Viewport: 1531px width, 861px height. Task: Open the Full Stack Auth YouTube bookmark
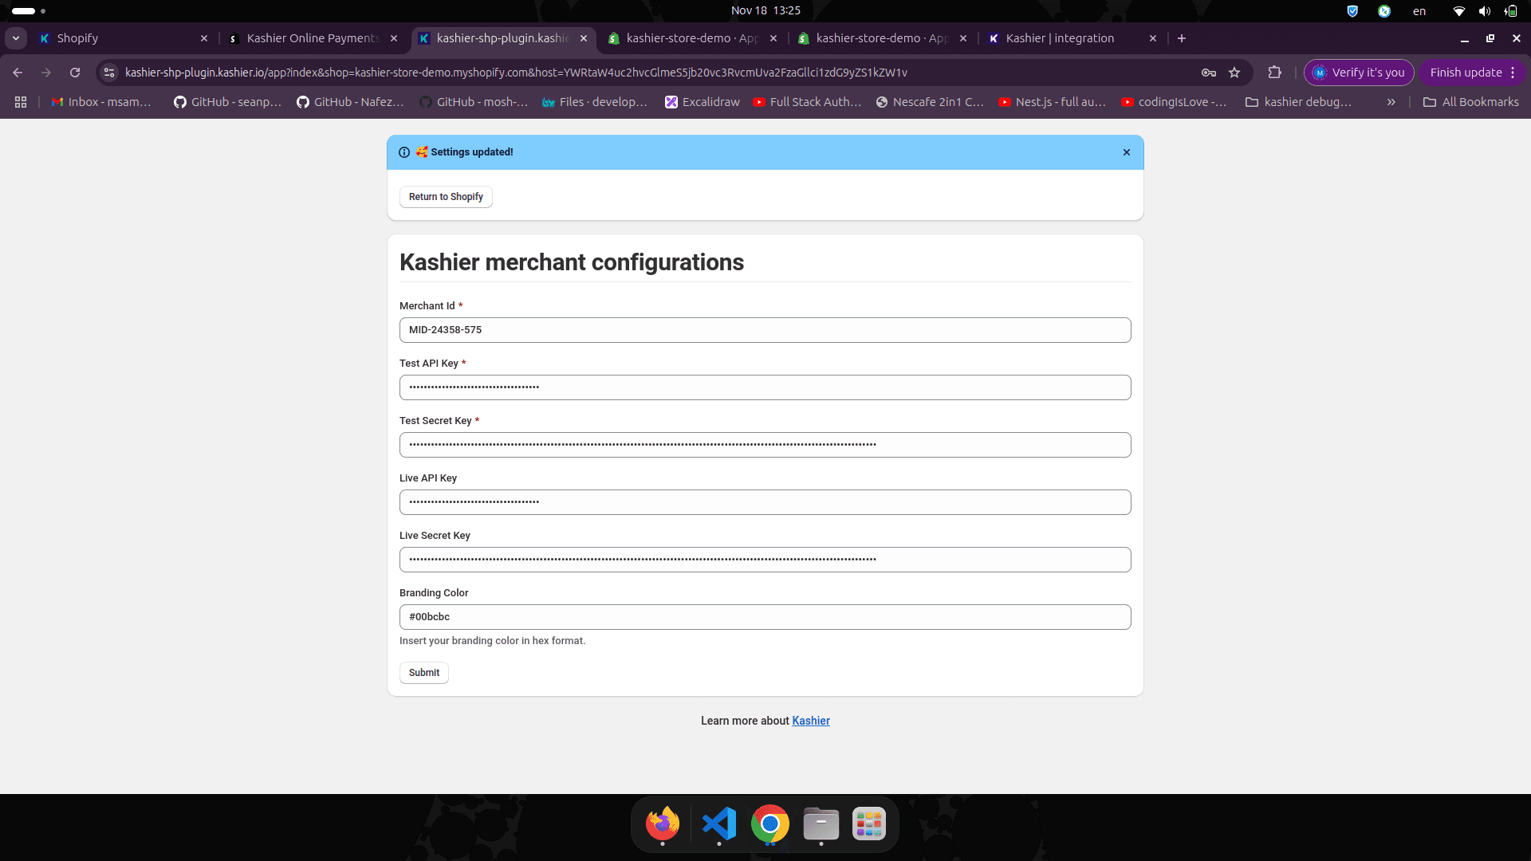point(807,102)
